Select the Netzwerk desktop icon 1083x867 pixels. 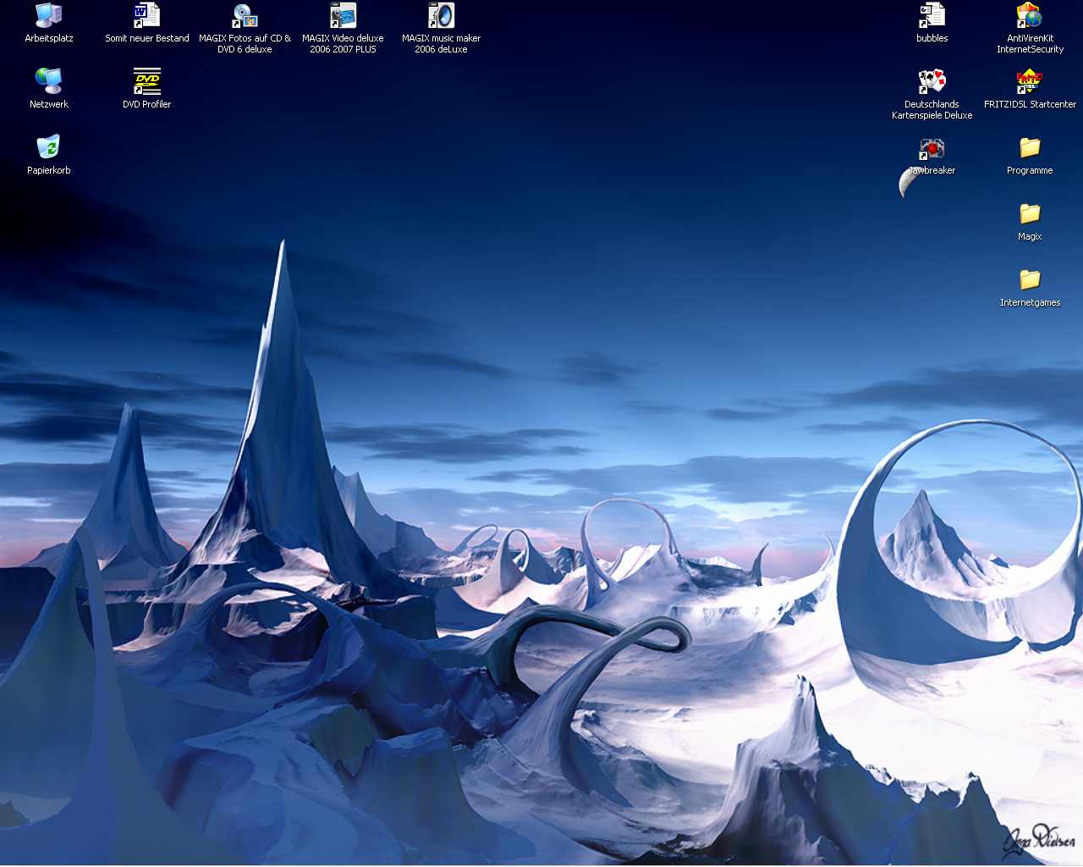click(48, 81)
